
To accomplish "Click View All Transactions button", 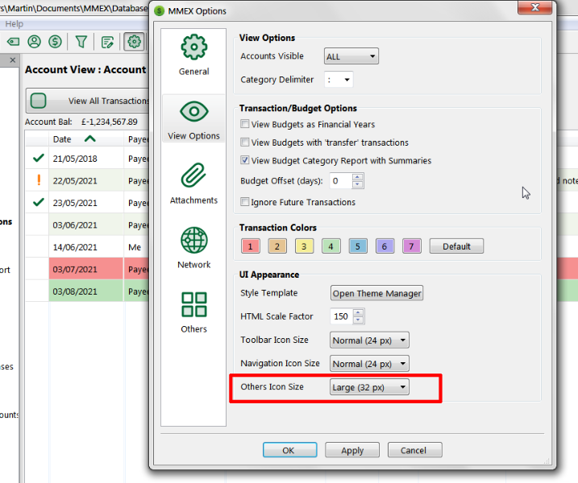I will pyautogui.click(x=89, y=101).
